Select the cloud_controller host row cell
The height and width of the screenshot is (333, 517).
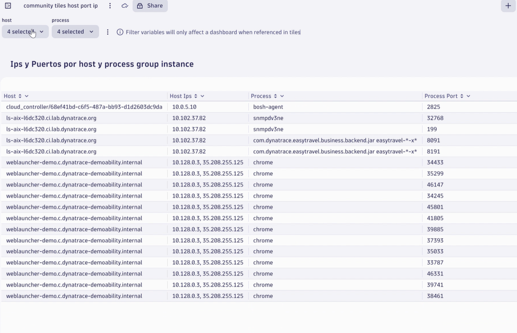click(84, 107)
